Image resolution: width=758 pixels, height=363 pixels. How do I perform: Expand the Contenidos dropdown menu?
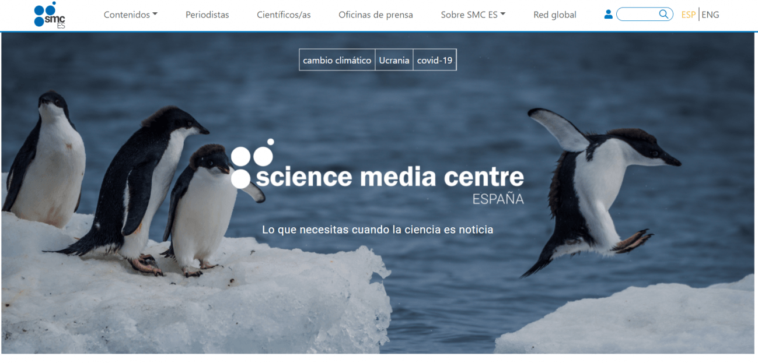click(131, 15)
